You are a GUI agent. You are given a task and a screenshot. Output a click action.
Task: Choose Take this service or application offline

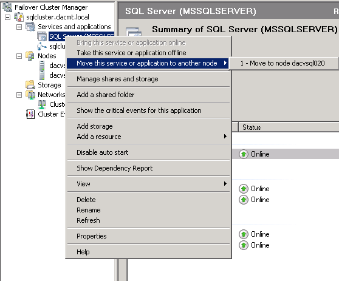pos(148,53)
